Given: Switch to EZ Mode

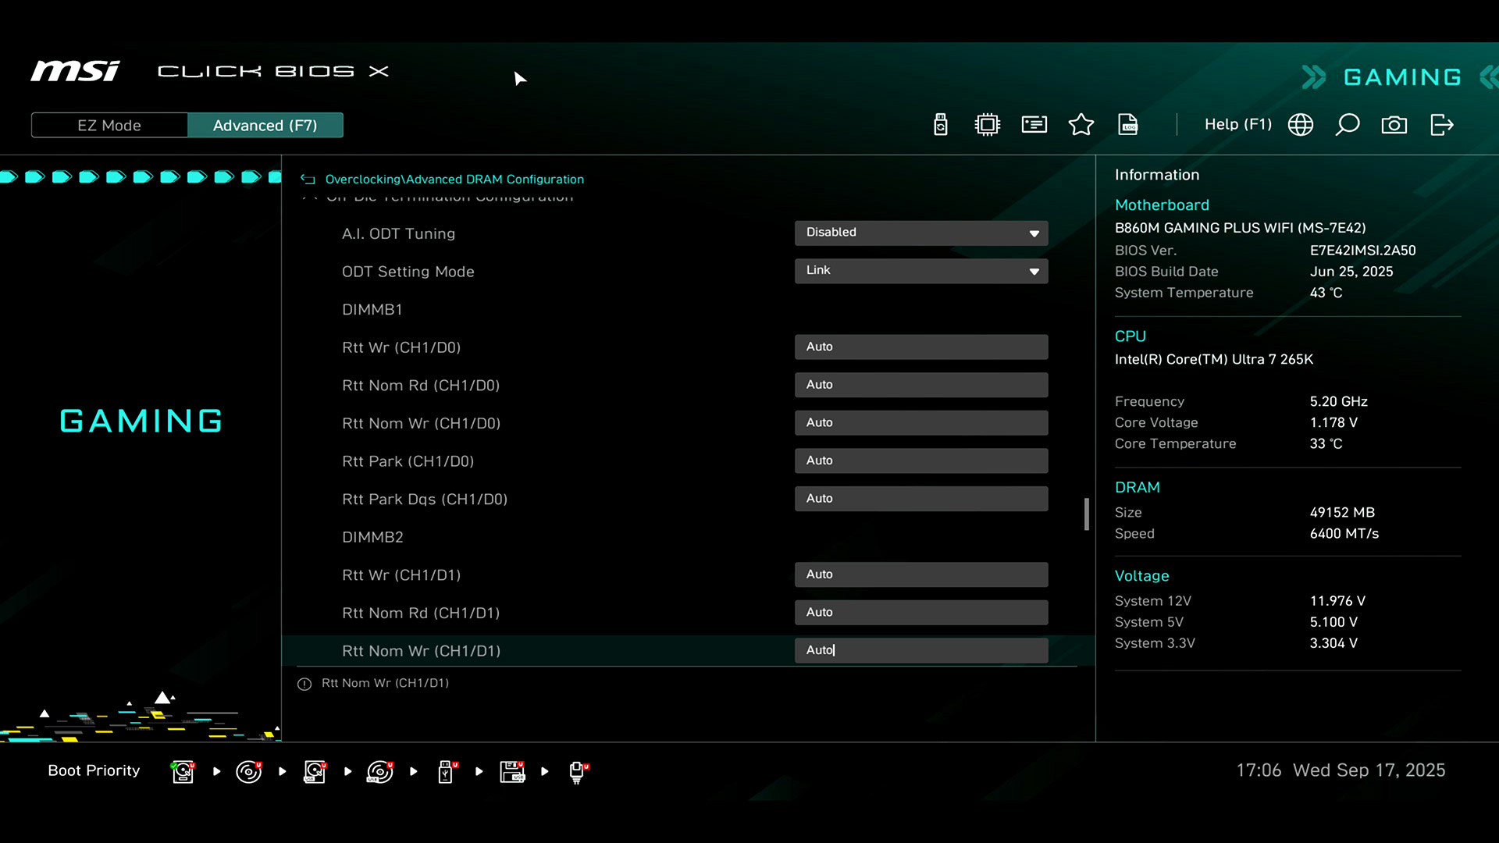Looking at the screenshot, I should point(109,126).
